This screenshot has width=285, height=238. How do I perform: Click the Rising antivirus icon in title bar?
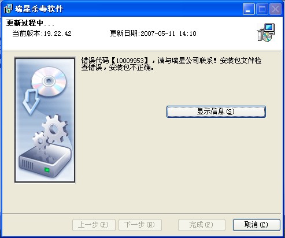click(8, 9)
